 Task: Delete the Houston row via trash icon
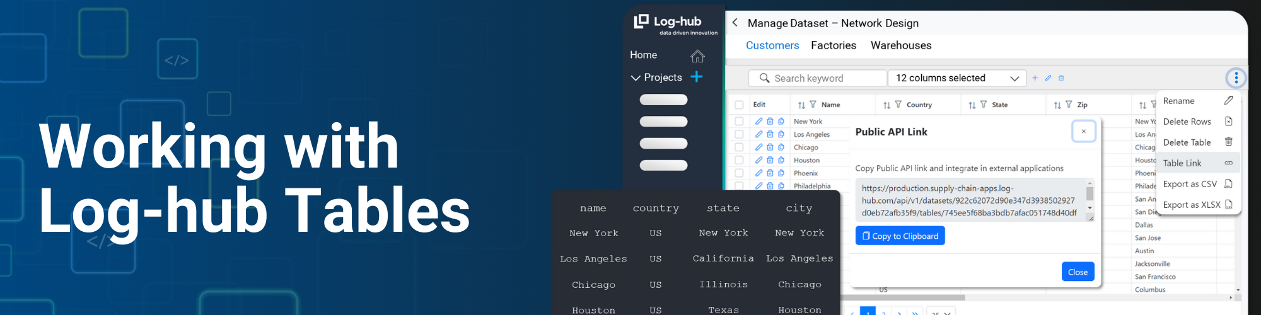(x=770, y=160)
